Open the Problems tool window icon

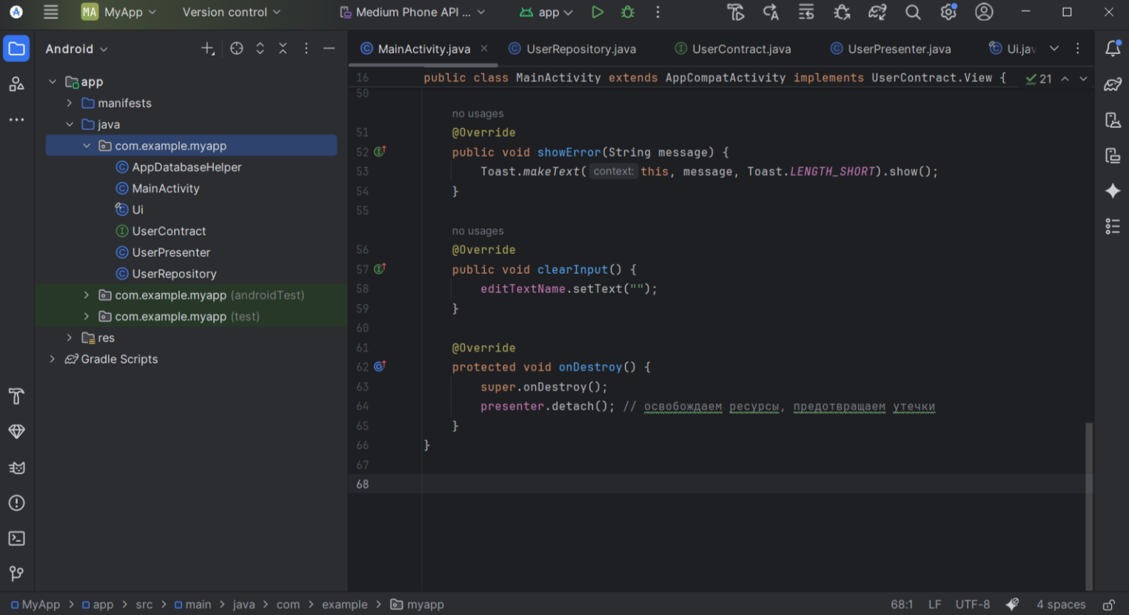(16, 503)
